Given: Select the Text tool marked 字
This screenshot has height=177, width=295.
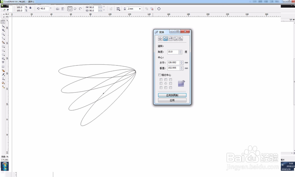Looking at the screenshot, I should [x=3, y=62].
